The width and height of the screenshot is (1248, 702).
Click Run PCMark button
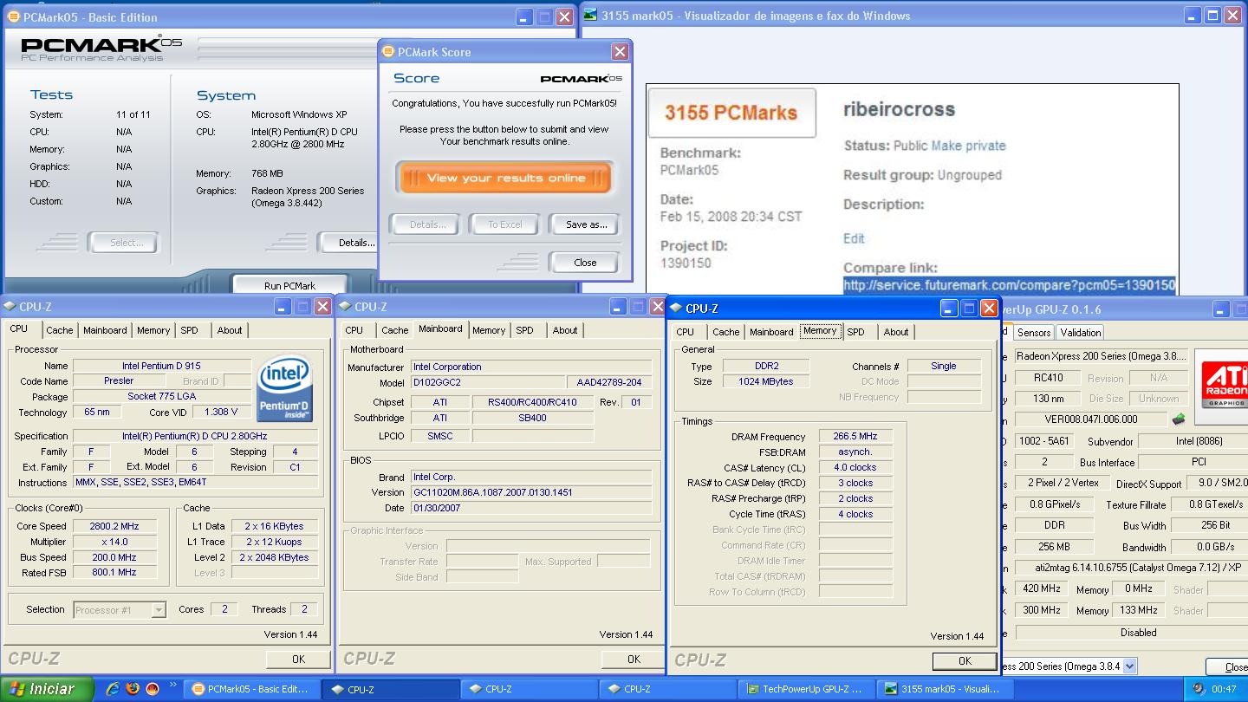tap(289, 285)
